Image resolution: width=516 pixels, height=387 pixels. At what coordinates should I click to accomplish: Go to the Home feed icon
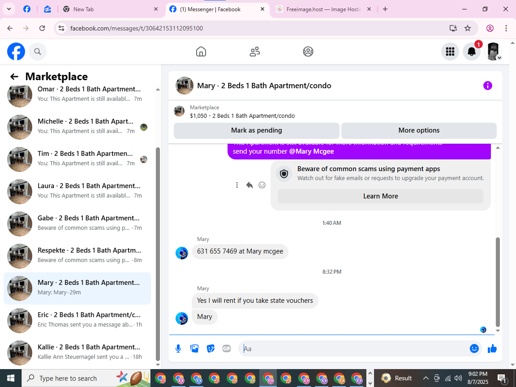coord(201,52)
